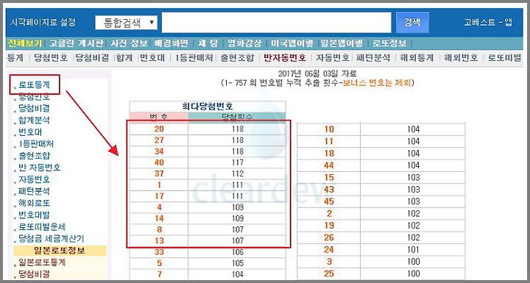Open 1등판매처 in the left sidebar
This screenshot has width=530, height=283.
coord(36,144)
